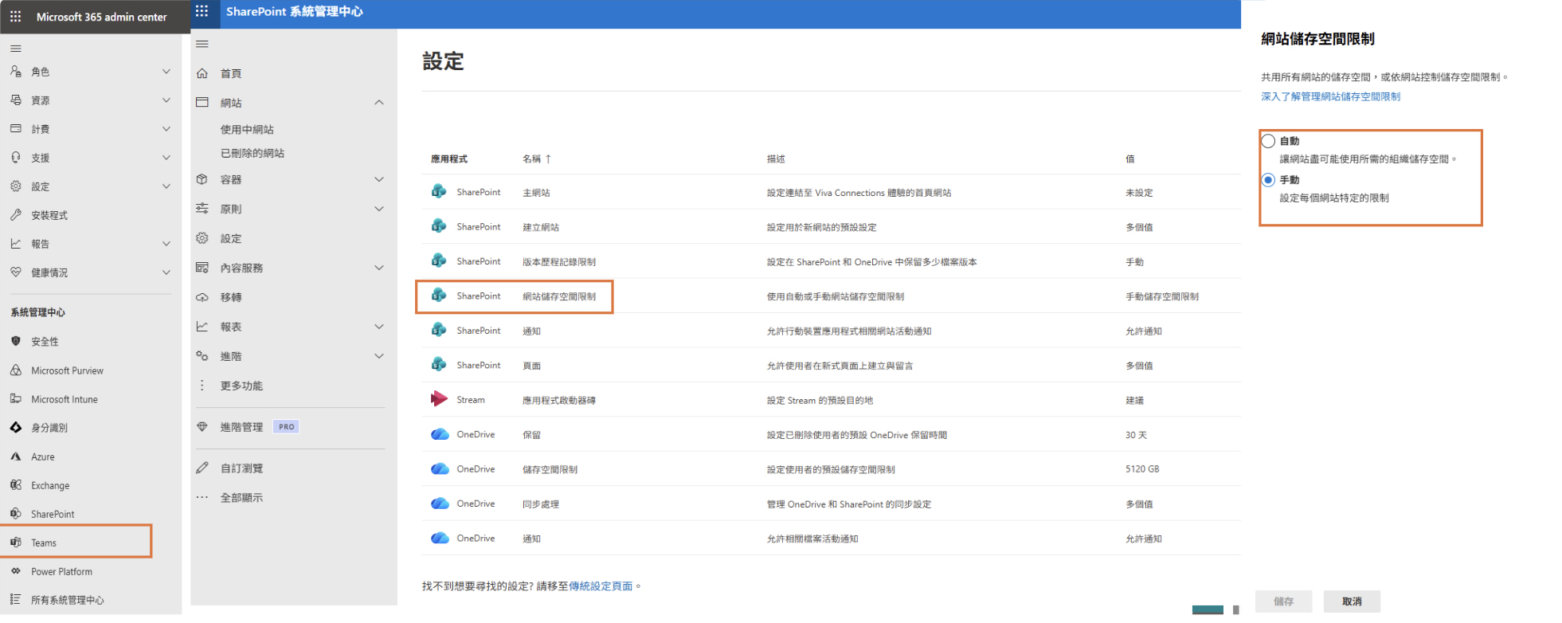Expand the 原則 policies chevron
1562x623 pixels.
[379, 209]
